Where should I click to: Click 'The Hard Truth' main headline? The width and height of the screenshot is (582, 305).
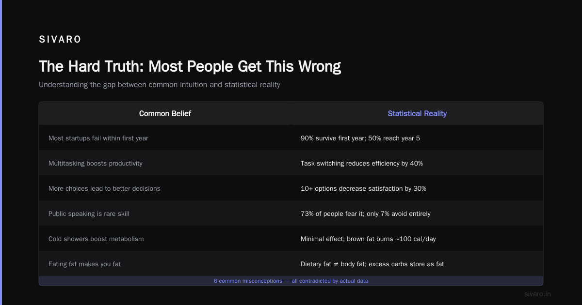(190, 66)
